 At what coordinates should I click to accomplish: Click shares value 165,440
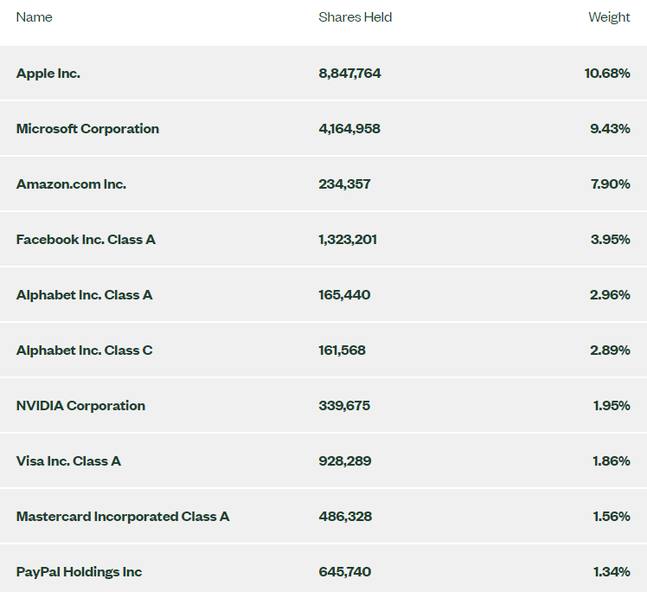(x=344, y=295)
